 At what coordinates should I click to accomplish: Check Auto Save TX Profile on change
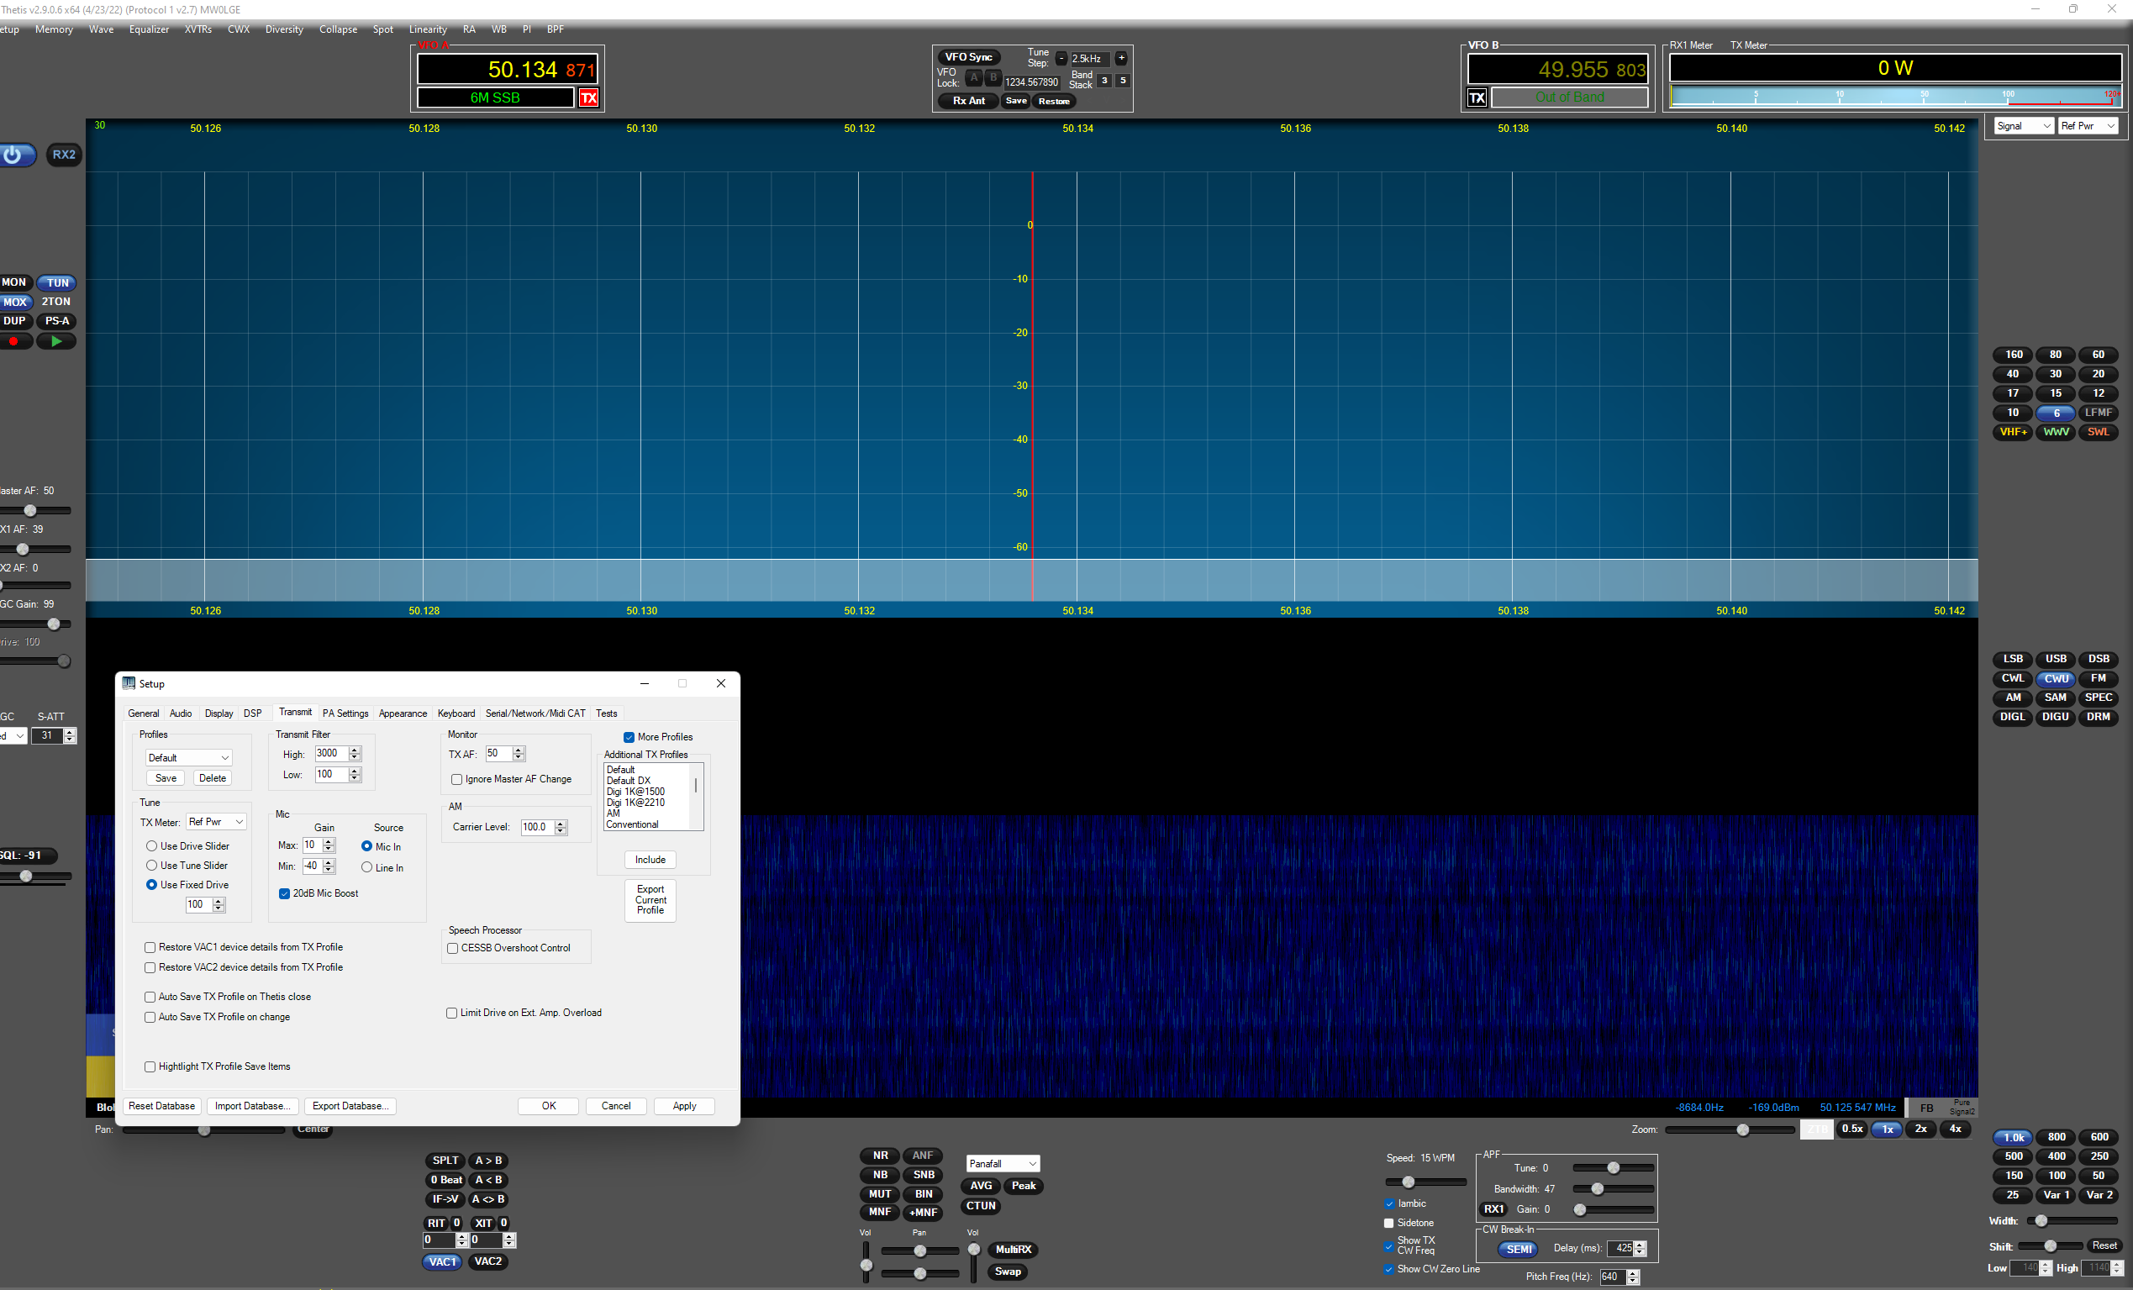pos(150,1017)
